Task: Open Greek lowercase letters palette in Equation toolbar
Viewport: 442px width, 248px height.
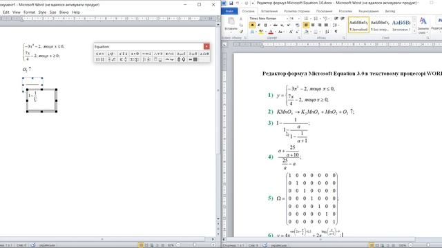Action: [193, 54]
